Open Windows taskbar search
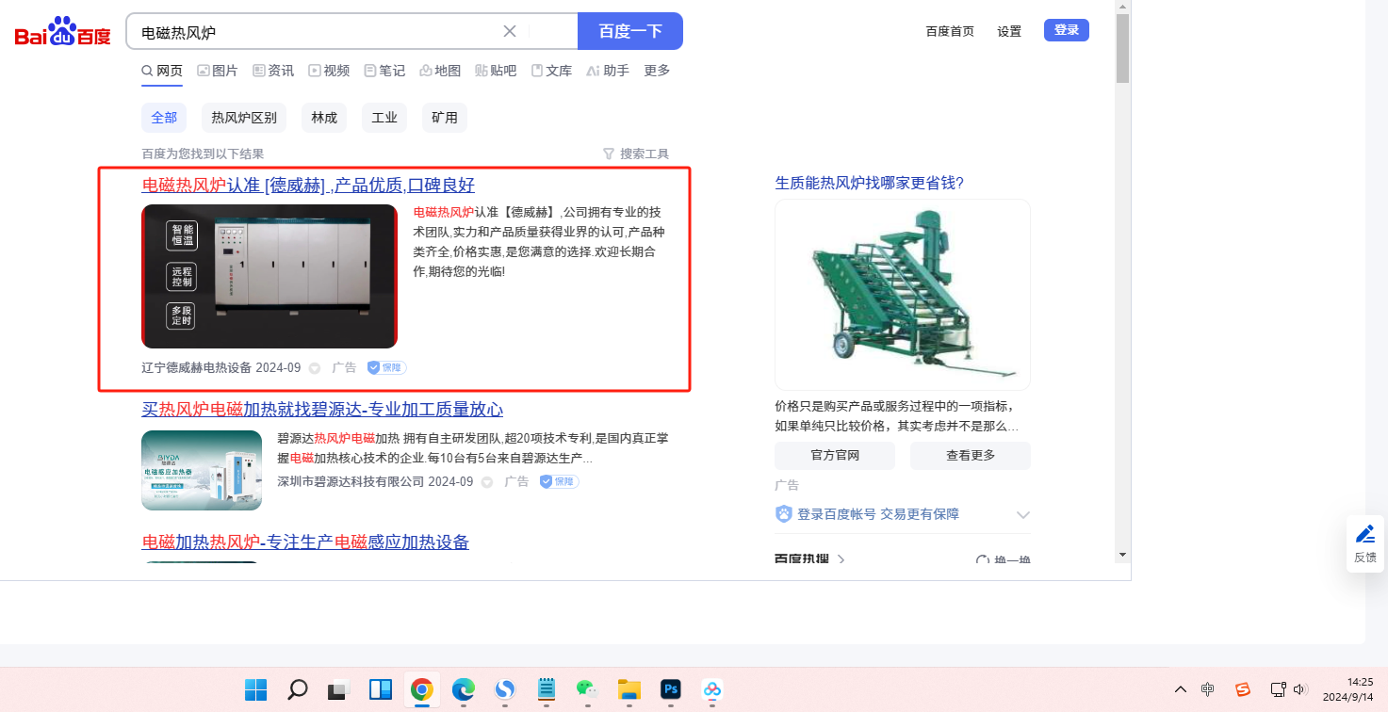Screen dimensions: 1388x712 297,689
